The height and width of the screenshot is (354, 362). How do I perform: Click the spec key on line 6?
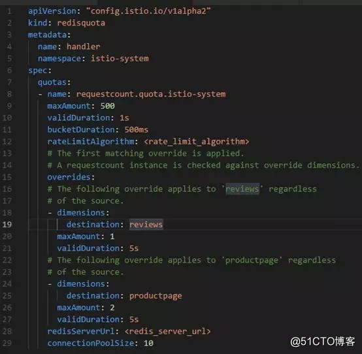coord(38,71)
